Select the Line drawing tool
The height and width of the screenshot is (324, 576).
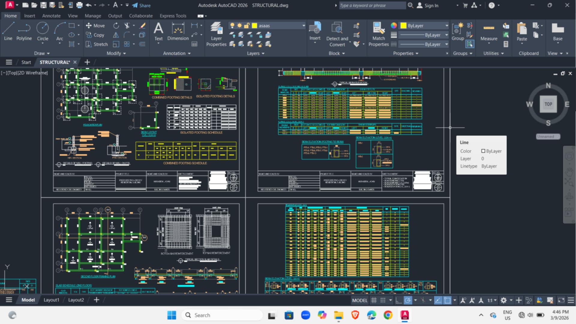click(x=8, y=31)
